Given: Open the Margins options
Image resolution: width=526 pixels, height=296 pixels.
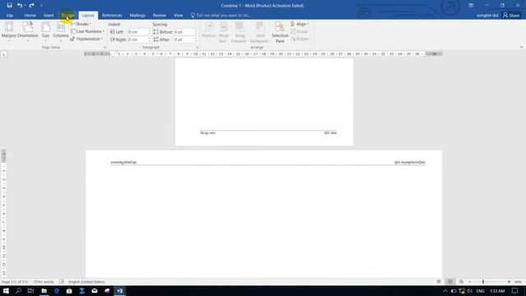Looking at the screenshot, I should pos(9,31).
